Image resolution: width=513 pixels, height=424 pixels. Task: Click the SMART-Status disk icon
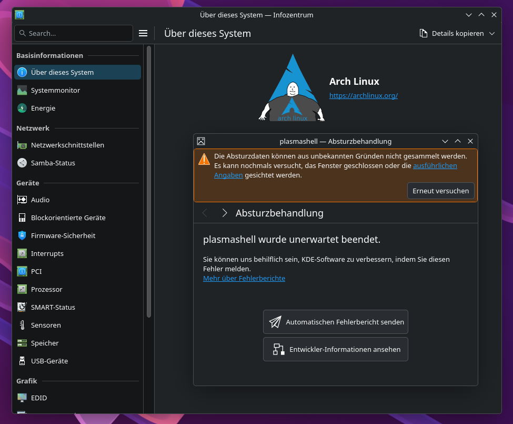(x=22, y=307)
